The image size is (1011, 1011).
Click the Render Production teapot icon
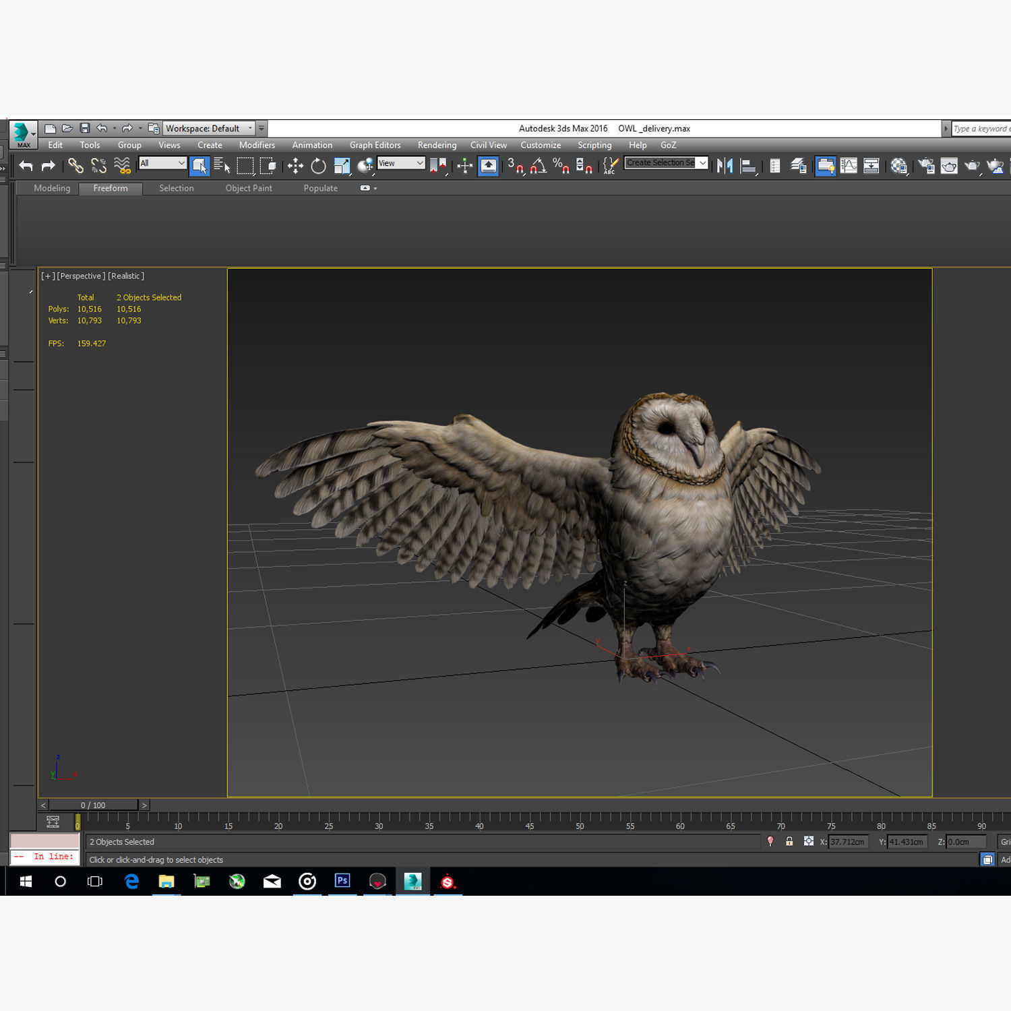point(972,166)
